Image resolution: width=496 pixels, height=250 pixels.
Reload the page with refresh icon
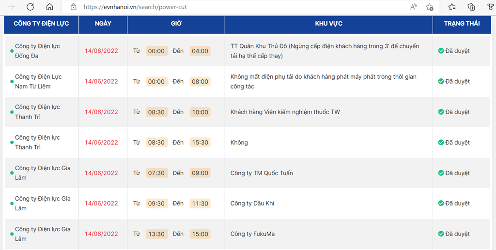(x=30, y=7)
